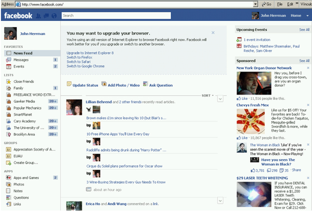Open friend requests icon in header
312x211 pixels.
(38, 15)
